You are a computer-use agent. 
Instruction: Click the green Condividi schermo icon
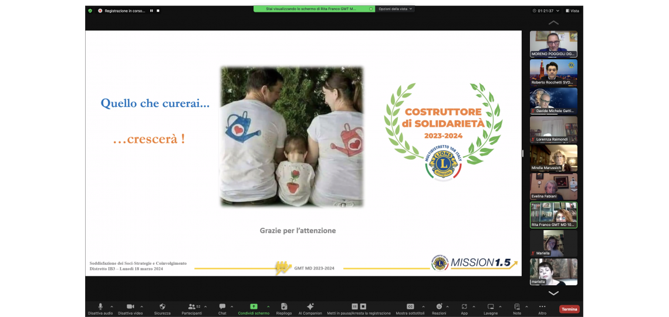tap(254, 306)
